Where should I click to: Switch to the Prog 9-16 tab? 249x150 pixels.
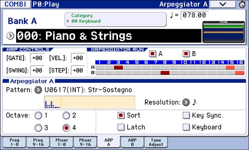click(x=38, y=142)
